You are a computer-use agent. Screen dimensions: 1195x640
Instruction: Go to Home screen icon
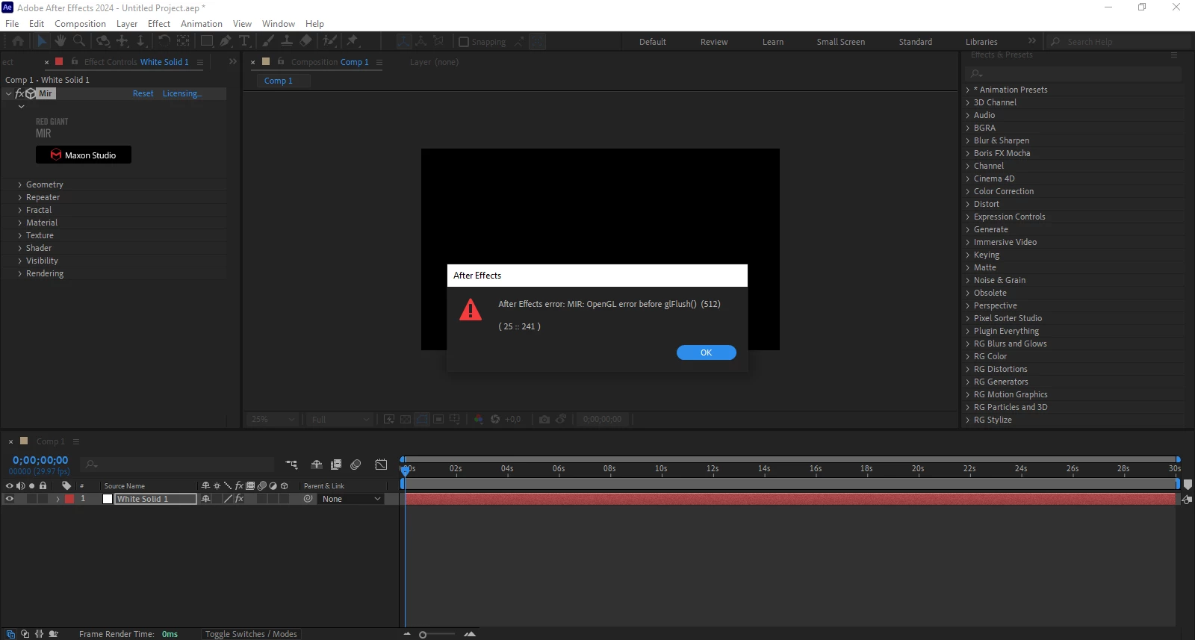click(x=18, y=41)
